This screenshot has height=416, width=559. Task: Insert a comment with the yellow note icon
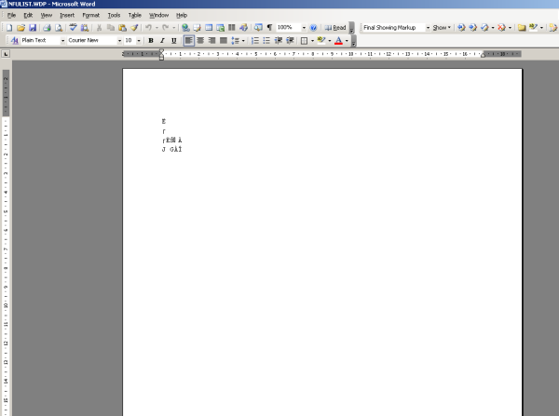point(522,27)
